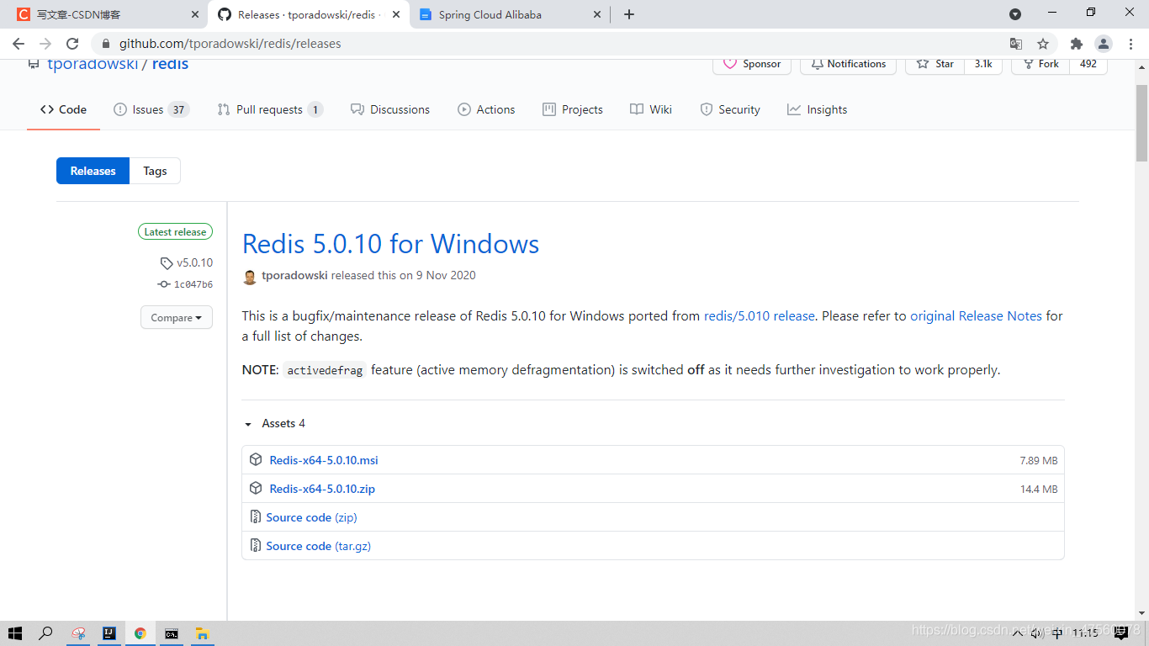Click the forward navigation arrow
This screenshot has width=1149, height=646.
tap(45, 44)
